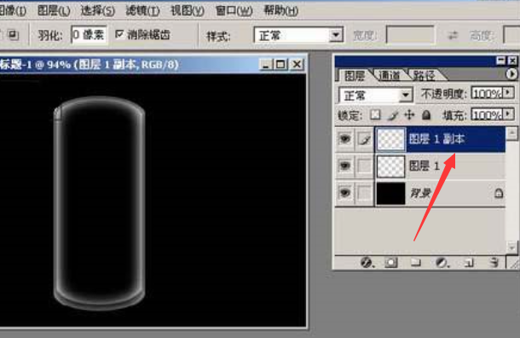Open the 样式 style dropdown
The image size is (520, 338).
pyautogui.click(x=298, y=35)
